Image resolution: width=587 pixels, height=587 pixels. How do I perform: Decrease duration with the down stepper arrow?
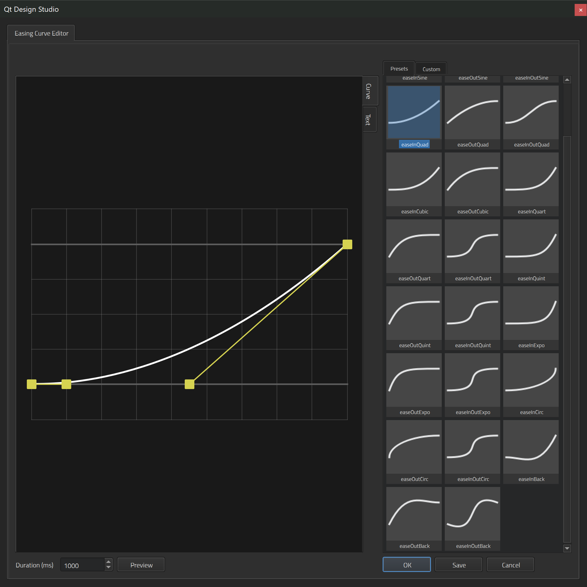pos(108,567)
